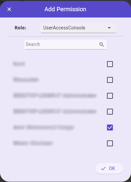
Task: Open the UserAccessConsole role combo box
Action: point(78,28)
